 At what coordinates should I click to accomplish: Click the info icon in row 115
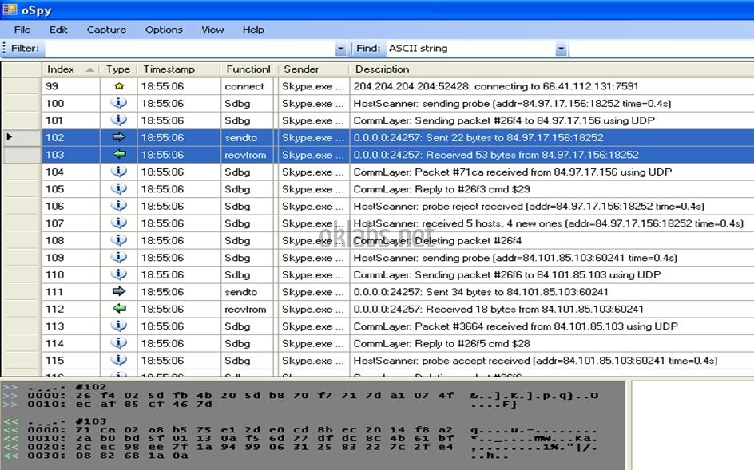click(119, 361)
